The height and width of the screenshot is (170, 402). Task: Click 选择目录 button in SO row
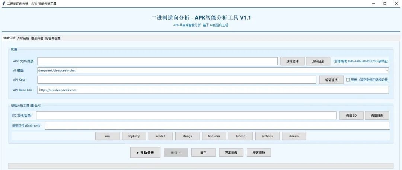(x=377, y=116)
